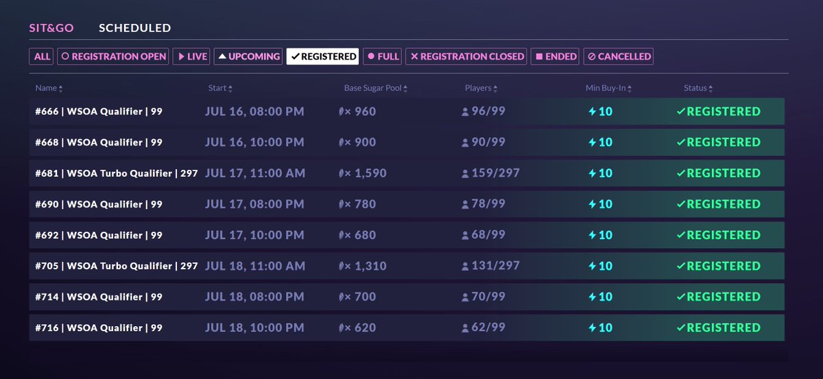Sort by Base Sugar Pool column

tap(377, 88)
